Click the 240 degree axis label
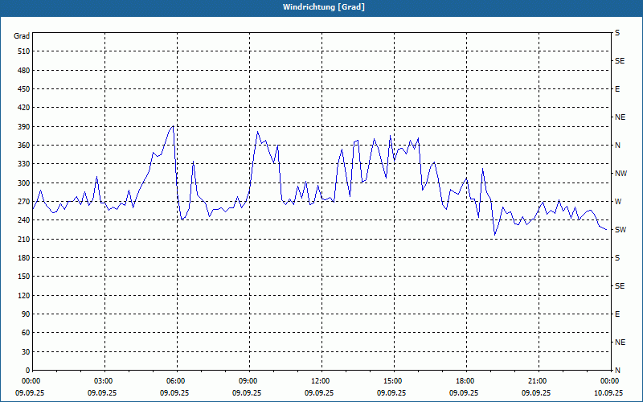This screenshot has height=402, width=643. (24, 220)
